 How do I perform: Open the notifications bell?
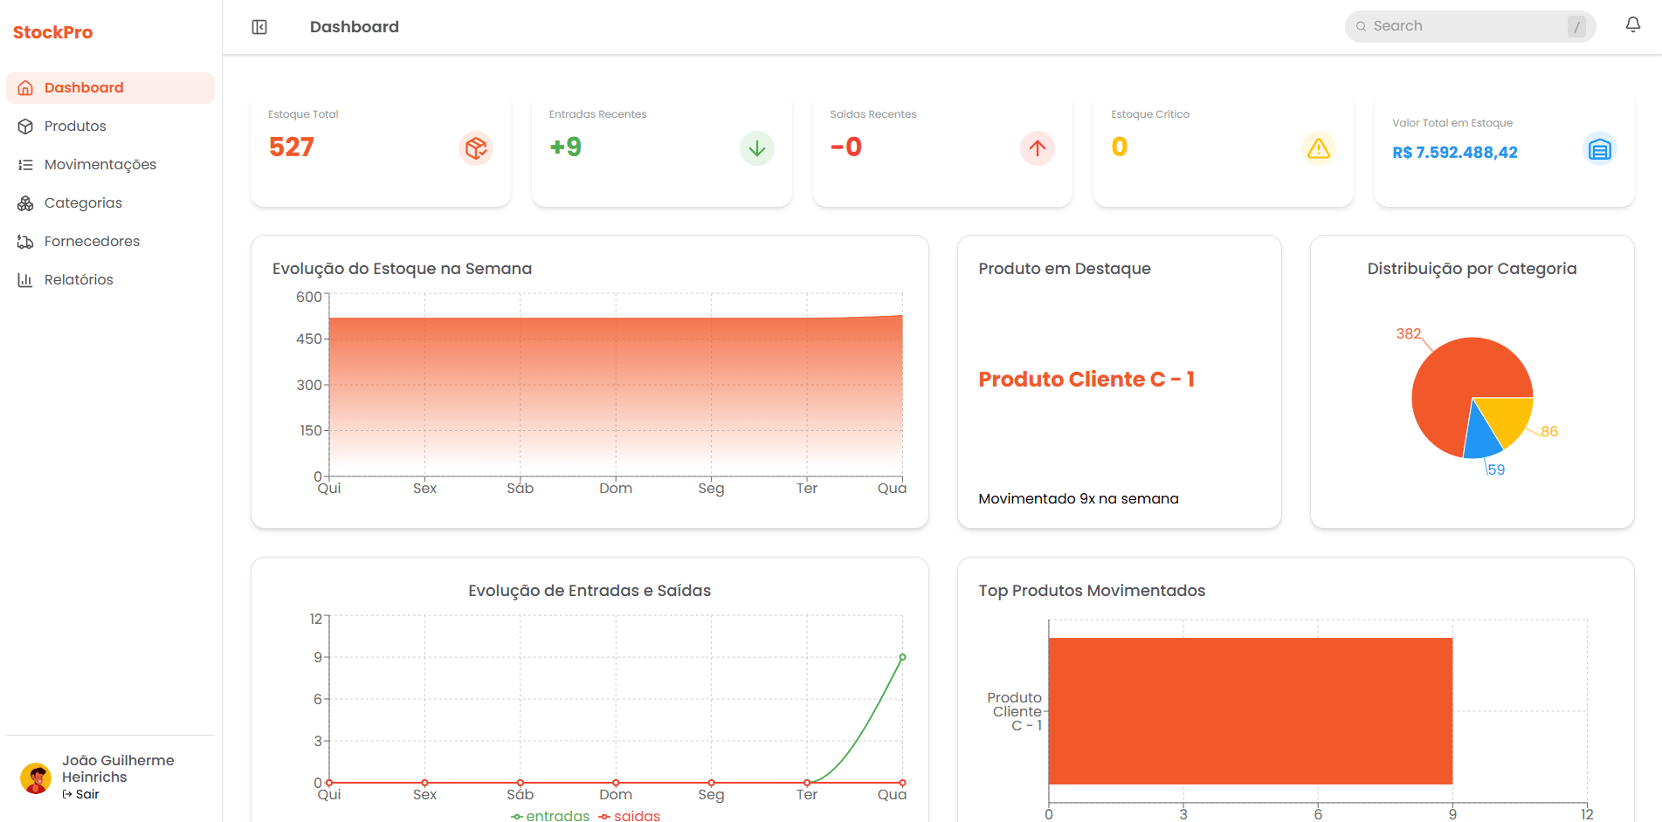point(1632,25)
